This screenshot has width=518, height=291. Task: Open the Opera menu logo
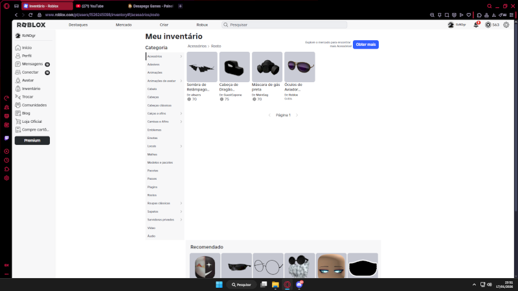pyautogui.click(x=6, y=6)
